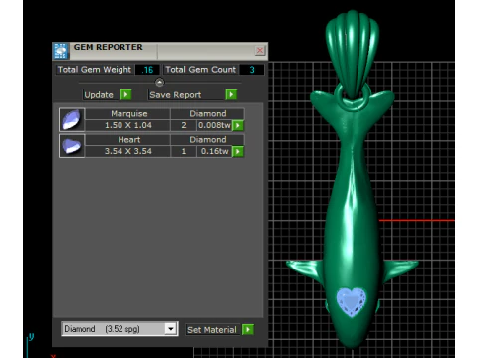Click the Heart shape label
The height and width of the screenshot is (358, 478).
(128, 140)
